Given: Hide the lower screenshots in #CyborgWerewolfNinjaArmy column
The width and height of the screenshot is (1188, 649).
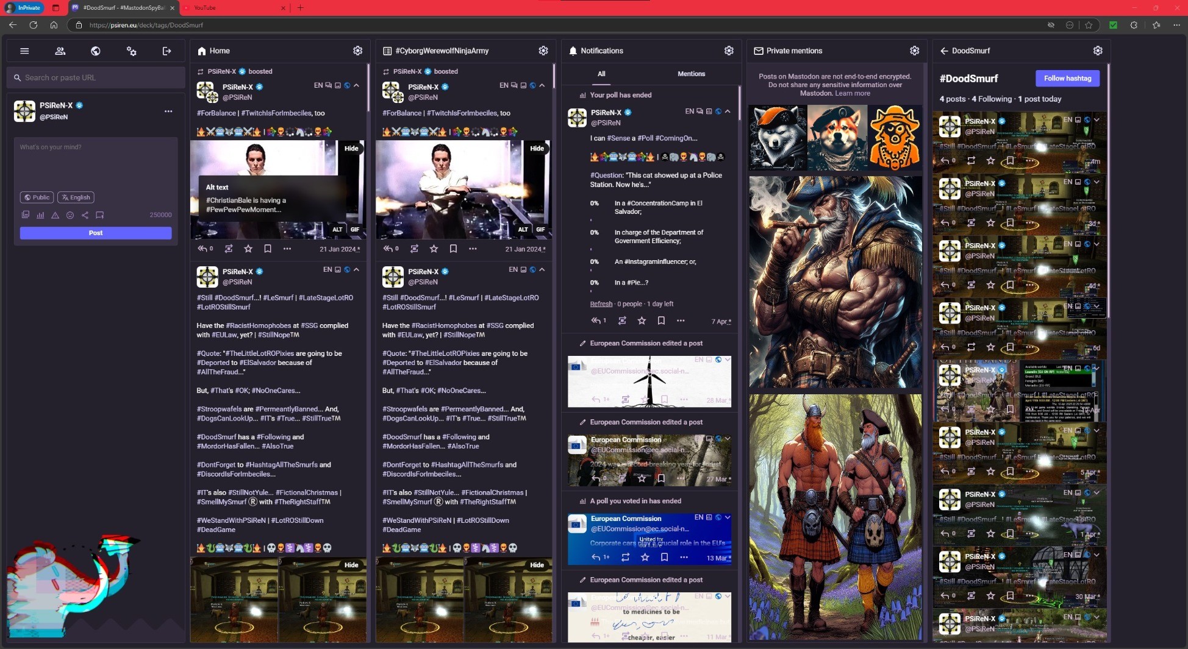Looking at the screenshot, I should (x=537, y=566).
